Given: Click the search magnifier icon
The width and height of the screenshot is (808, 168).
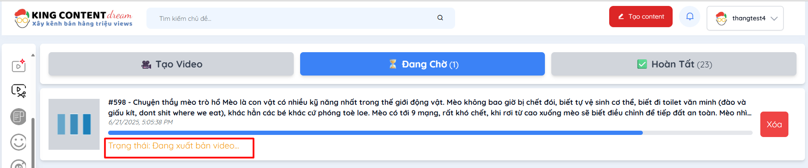Looking at the screenshot, I should coord(440,18).
